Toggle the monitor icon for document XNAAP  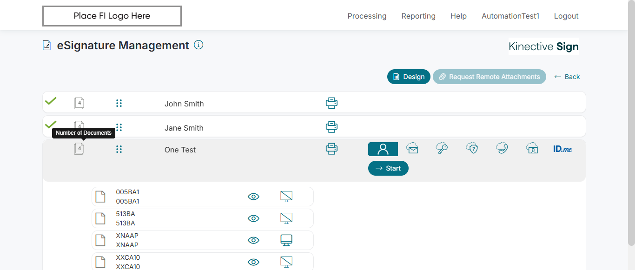coord(286,240)
